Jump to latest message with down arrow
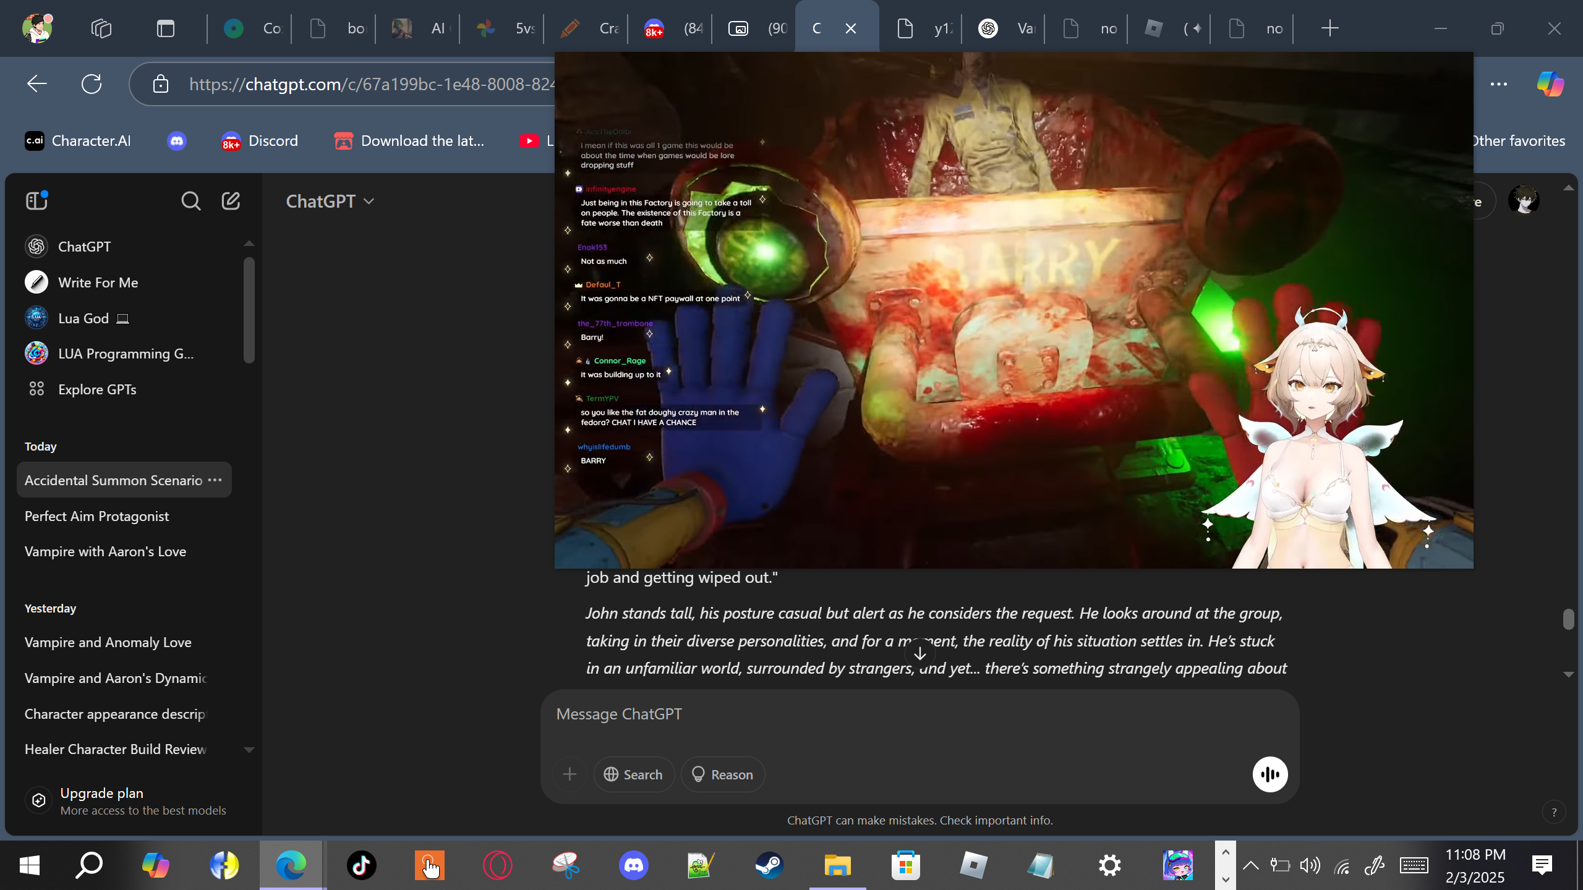The width and height of the screenshot is (1583, 890). [920, 653]
